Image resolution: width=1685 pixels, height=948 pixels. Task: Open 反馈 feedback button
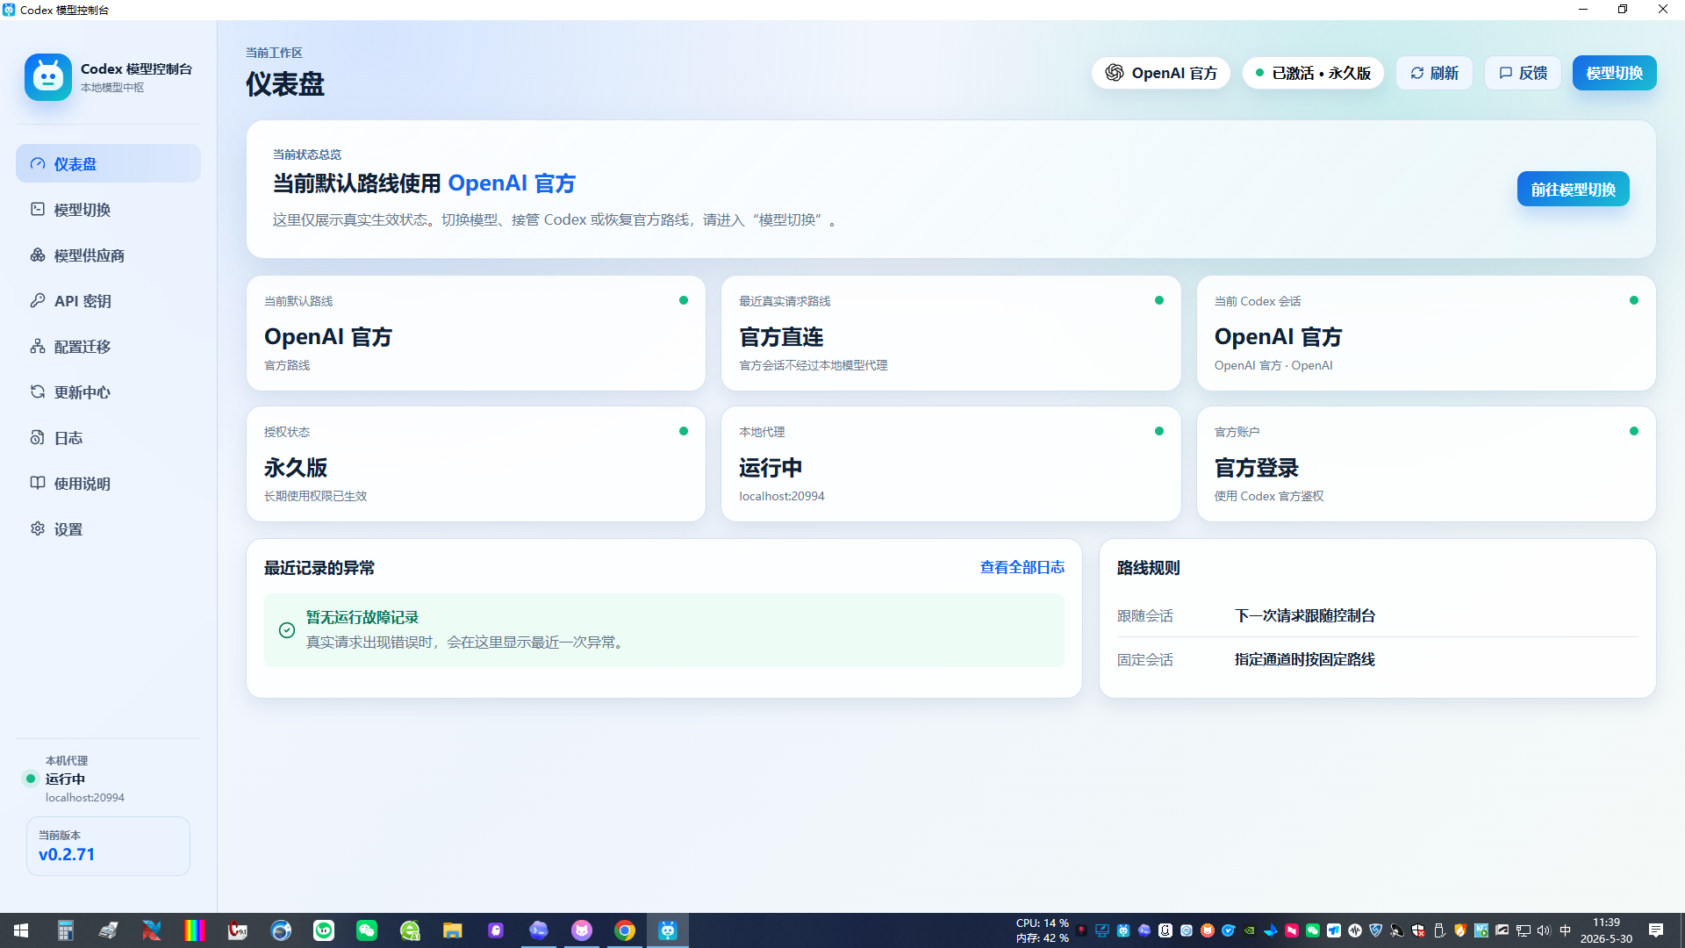[1523, 73]
